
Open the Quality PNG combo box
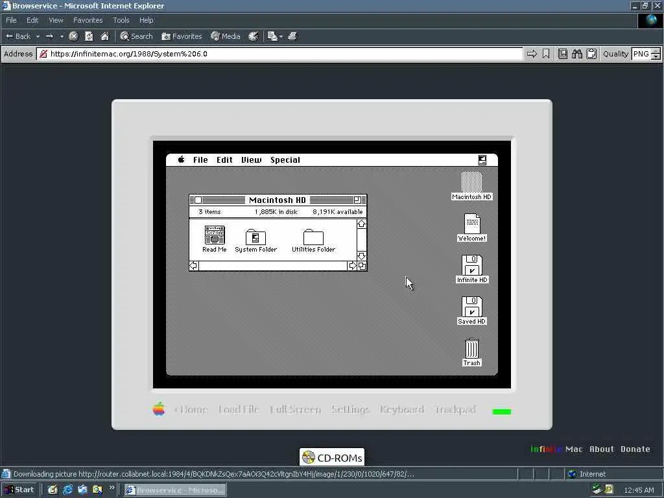point(641,54)
